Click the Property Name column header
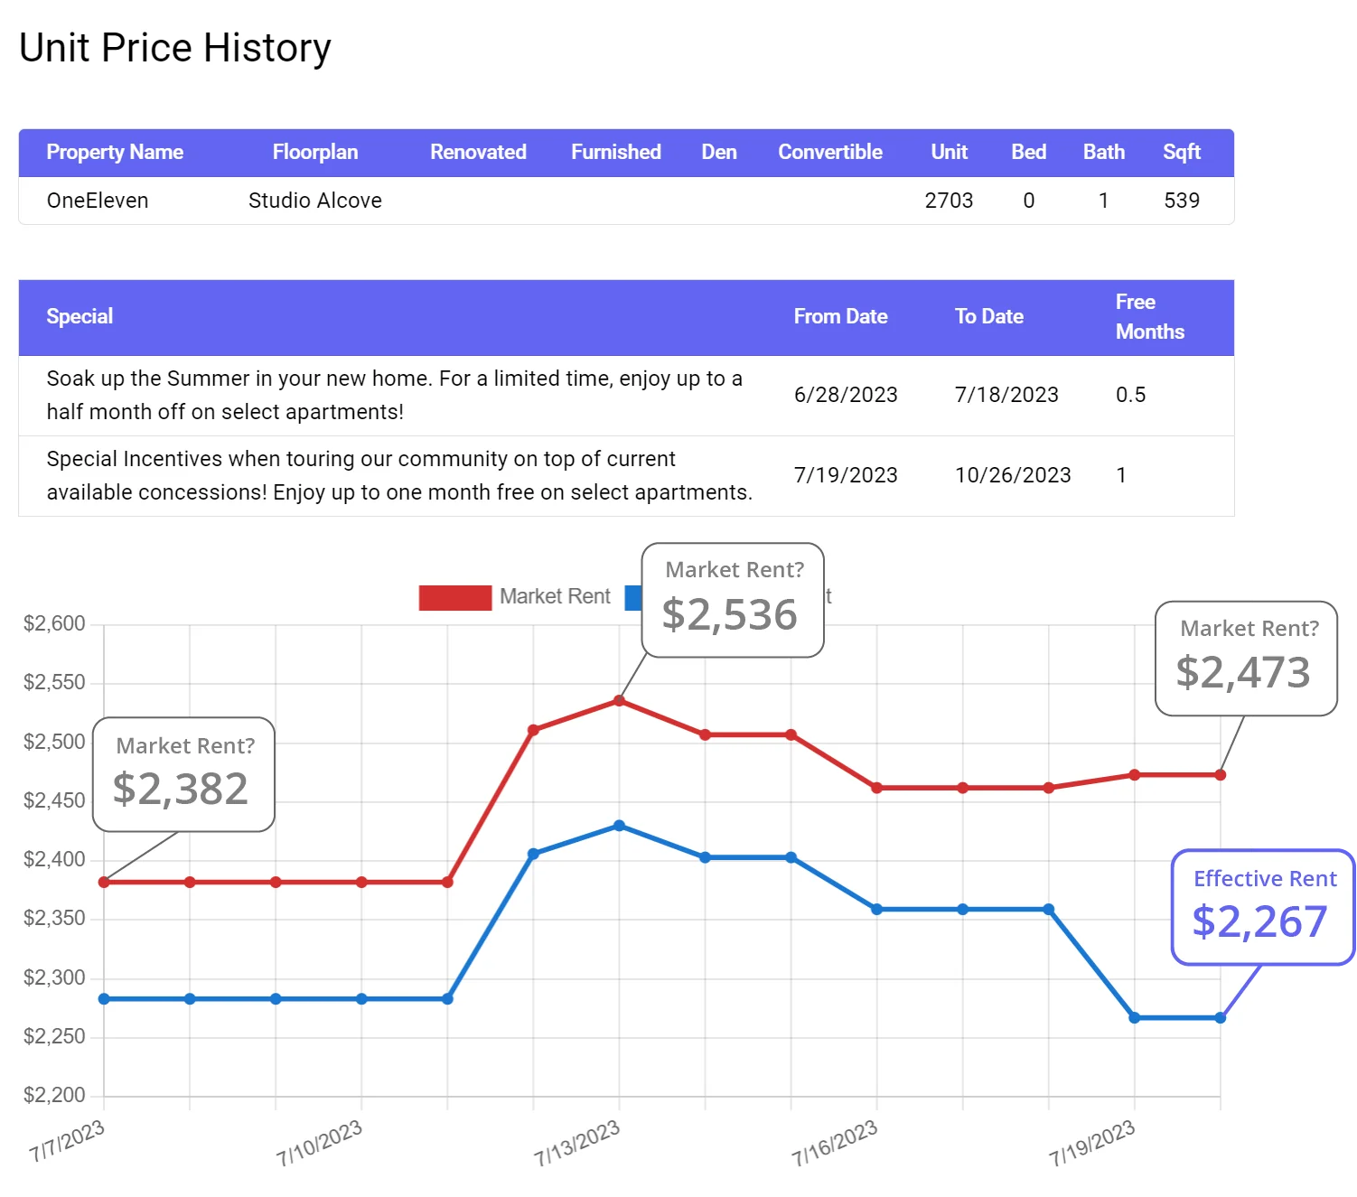The width and height of the screenshot is (1357, 1197). tap(115, 152)
